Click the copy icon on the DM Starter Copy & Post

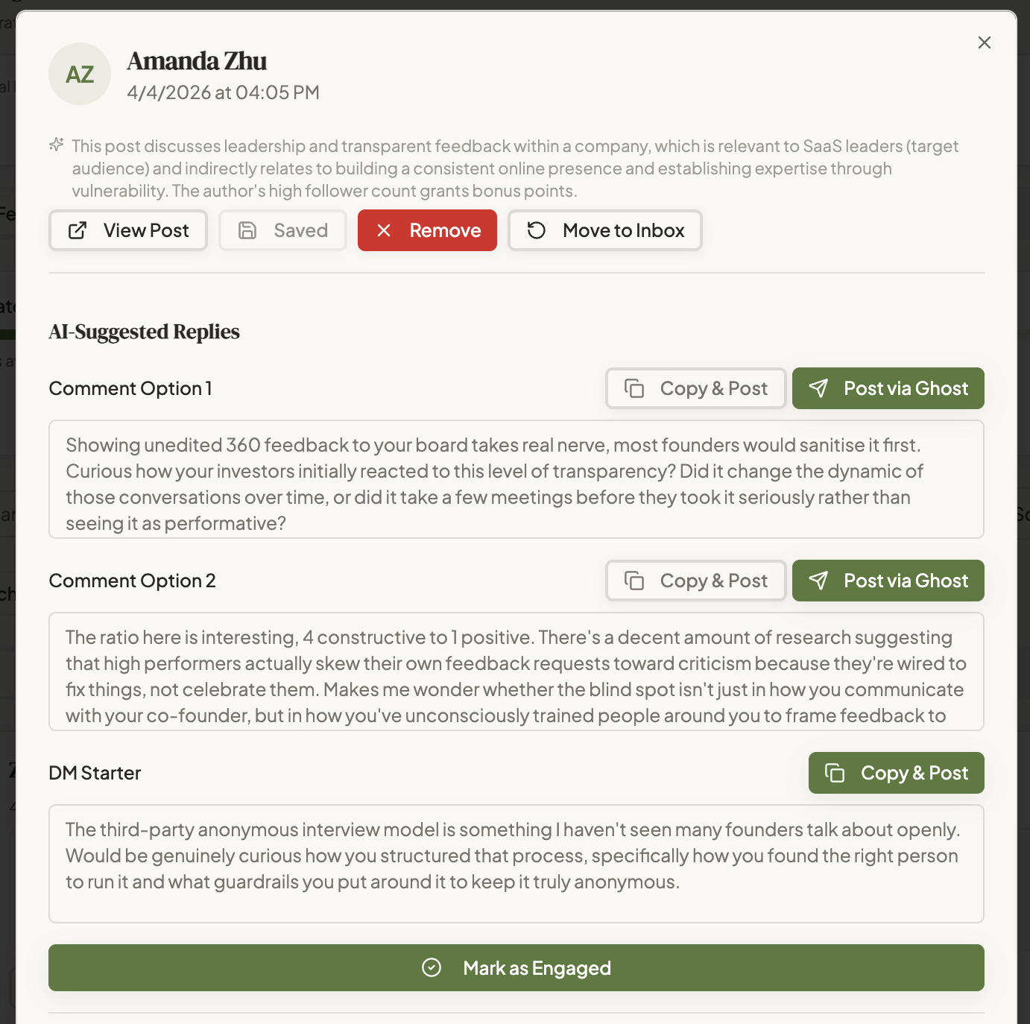tap(836, 773)
